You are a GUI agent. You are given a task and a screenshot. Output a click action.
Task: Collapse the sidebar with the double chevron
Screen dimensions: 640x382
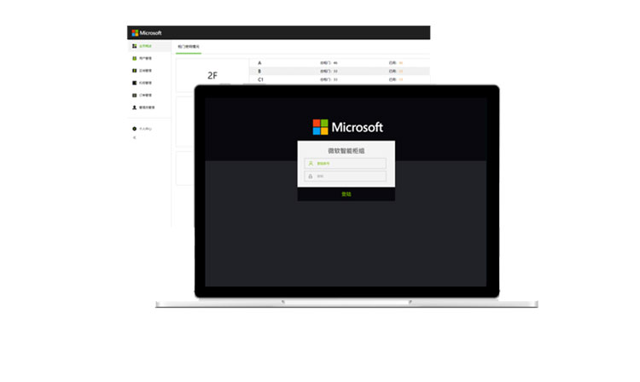point(134,138)
